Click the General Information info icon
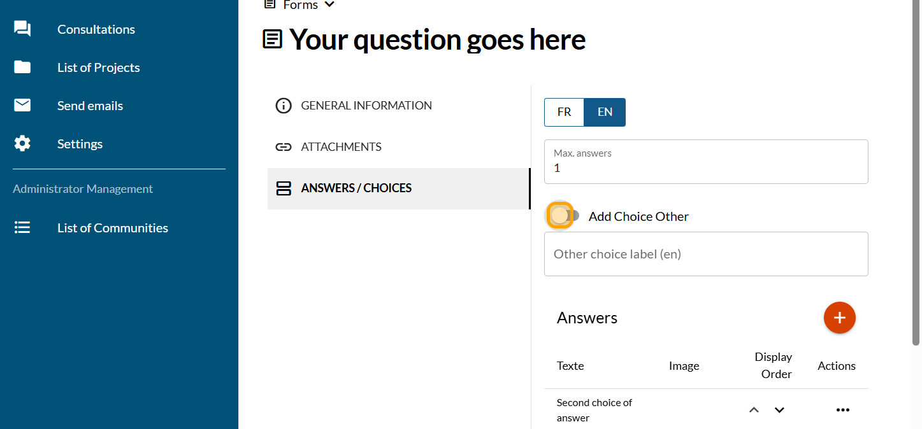Viewport: 922px width, 429px height. click(x=283, y=106)
